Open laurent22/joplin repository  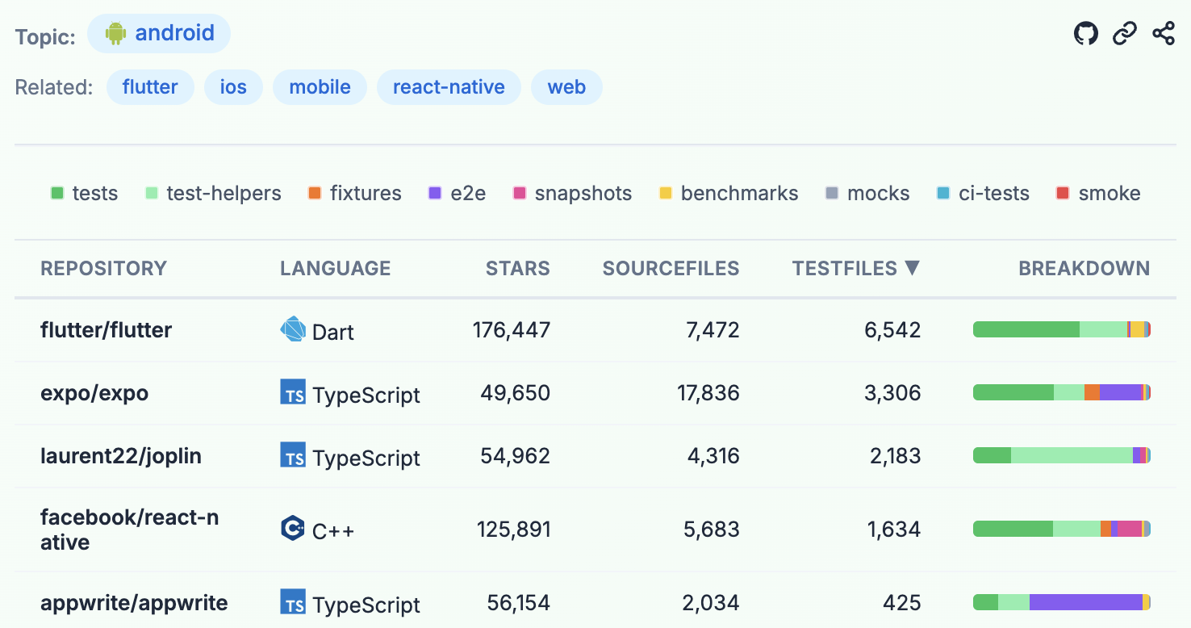pos(121,456)
